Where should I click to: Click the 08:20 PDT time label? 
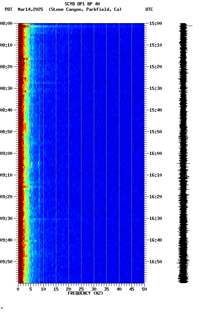(x=6, y=67)
